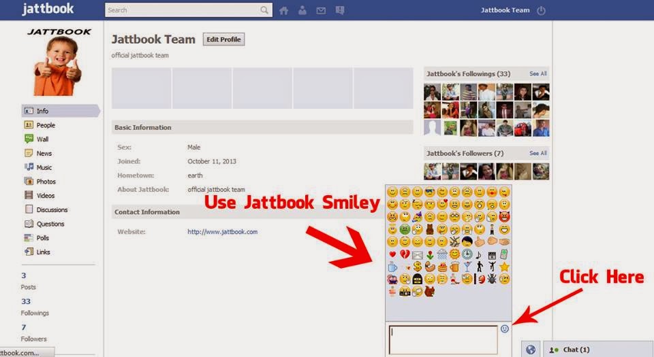The image size is (654, 357).
Task: Insert the broken heart emoticon
Action: pos(405,254)
